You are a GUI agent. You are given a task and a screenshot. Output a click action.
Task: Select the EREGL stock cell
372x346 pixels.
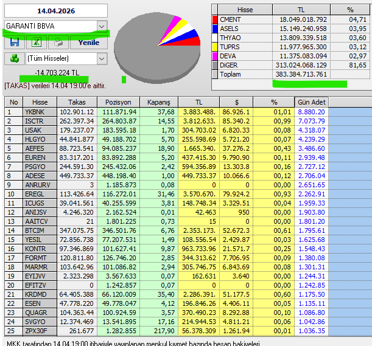tap(40, 194)
